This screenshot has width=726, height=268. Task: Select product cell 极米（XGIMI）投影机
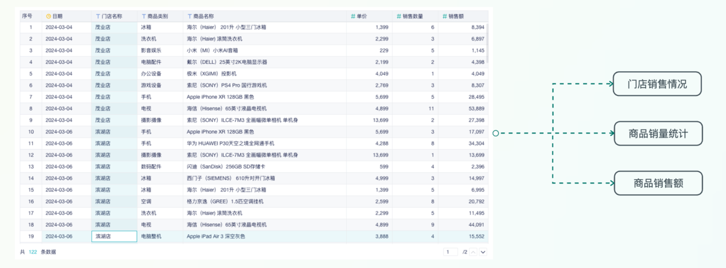pos(264,74)
